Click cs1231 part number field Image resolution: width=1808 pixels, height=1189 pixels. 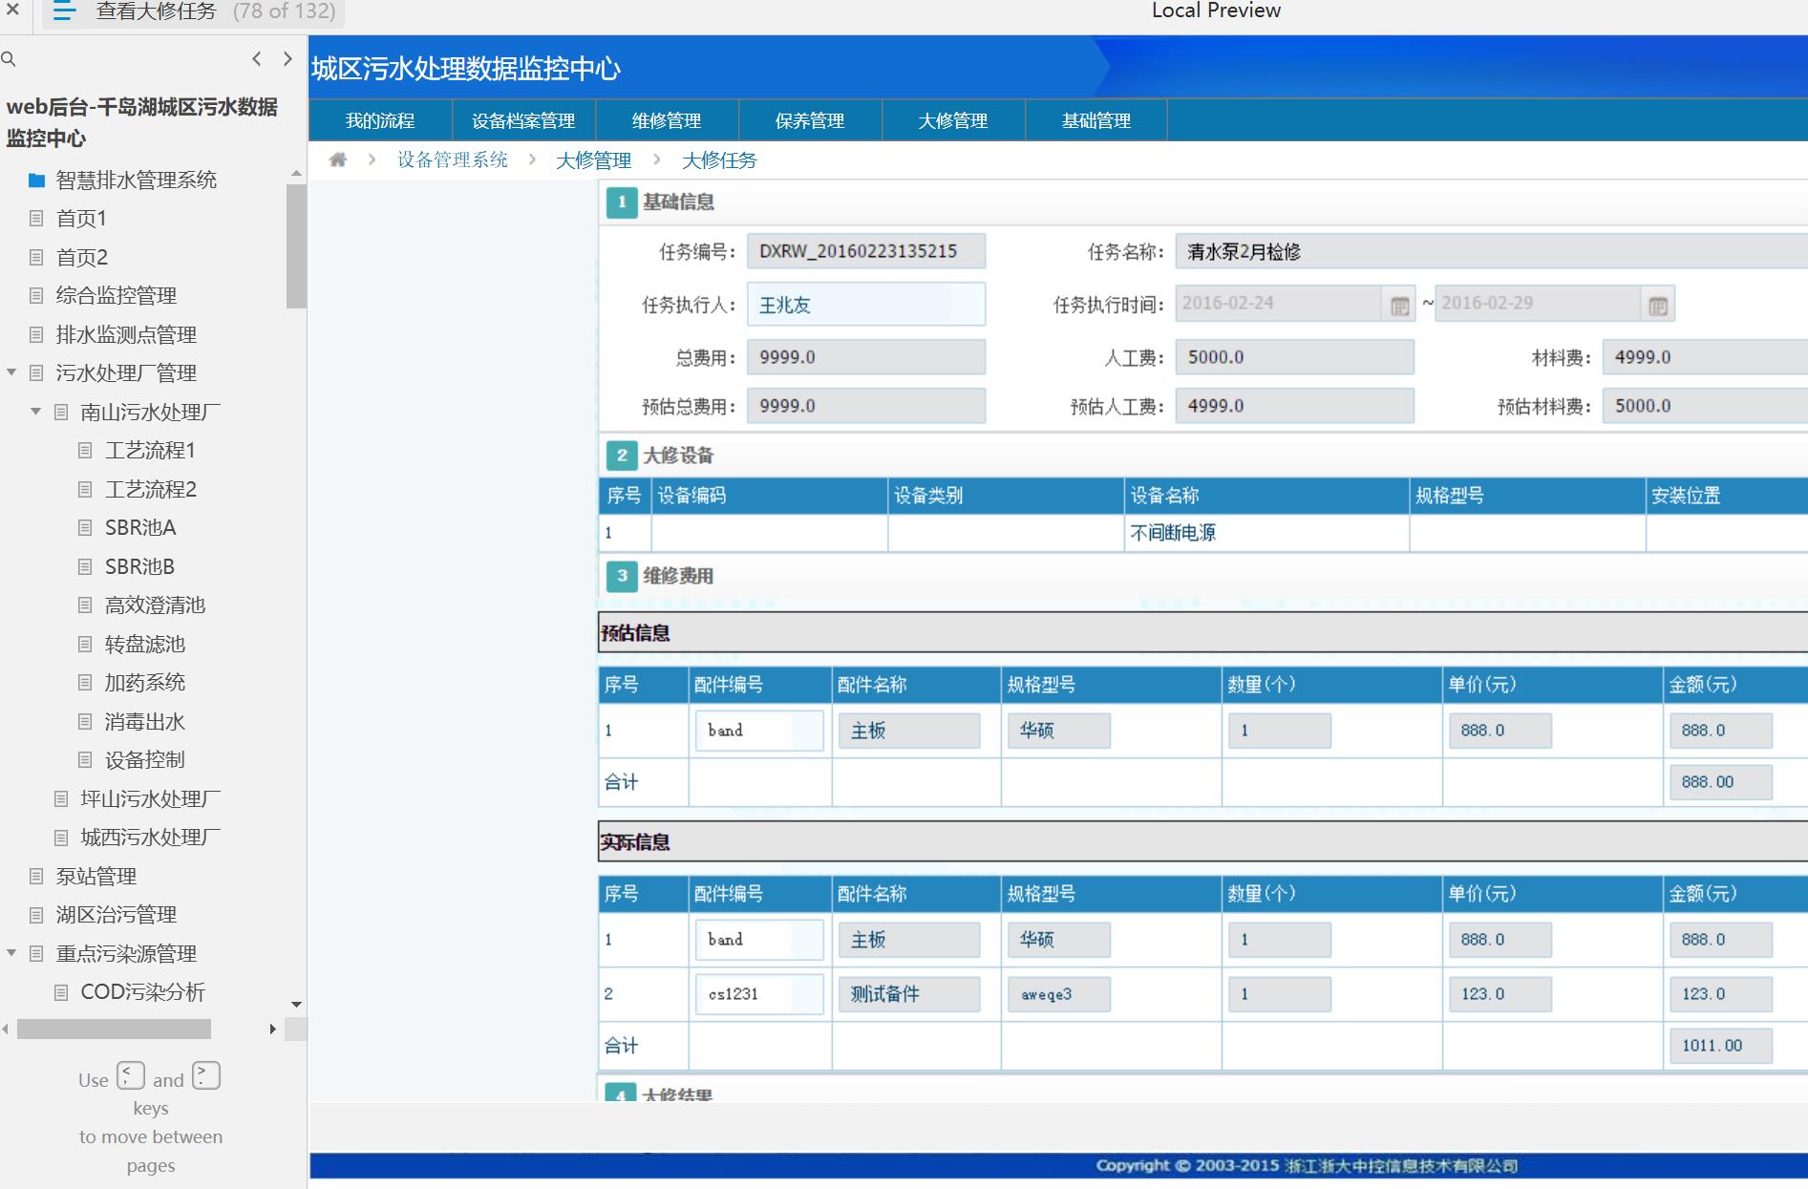pos(759,994)
